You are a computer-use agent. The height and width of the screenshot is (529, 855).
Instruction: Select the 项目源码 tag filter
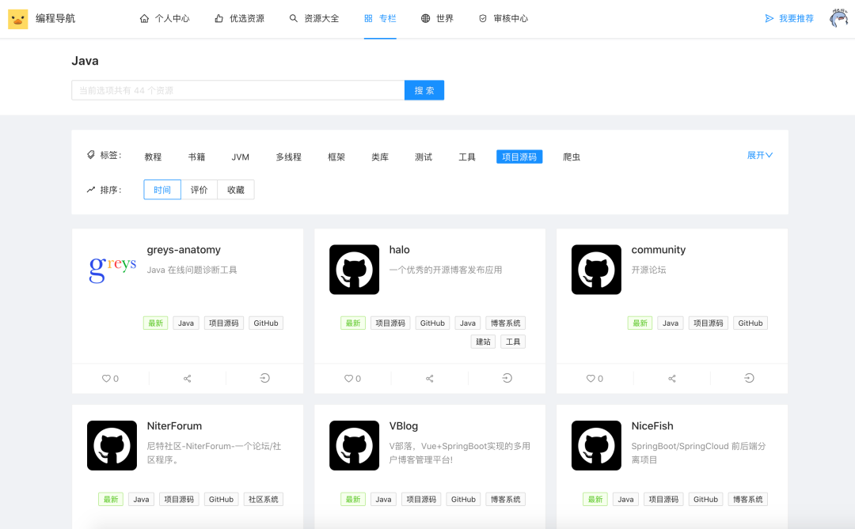(x=519, y=157)
